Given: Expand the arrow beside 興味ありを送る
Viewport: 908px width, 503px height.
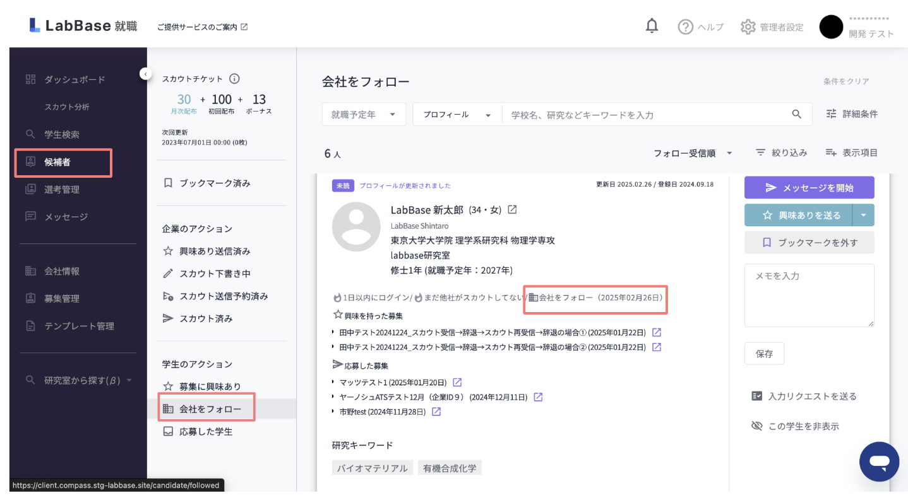Looking at the screenshot, I should pyautogui.click(x=863, y=215).
